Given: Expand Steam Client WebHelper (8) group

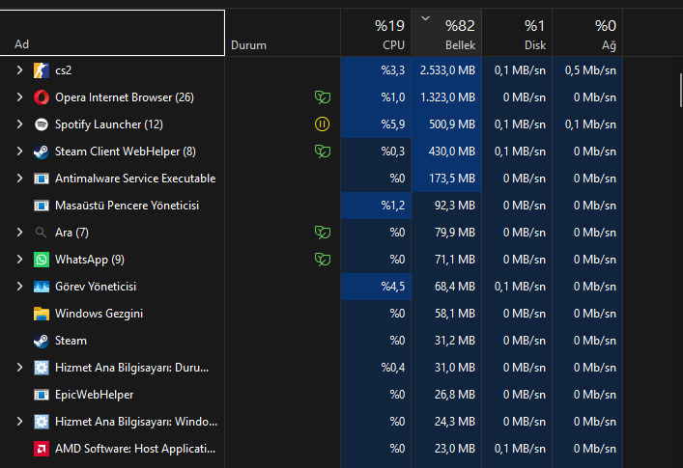Looking at the screenshot, I should pos(19,151).
